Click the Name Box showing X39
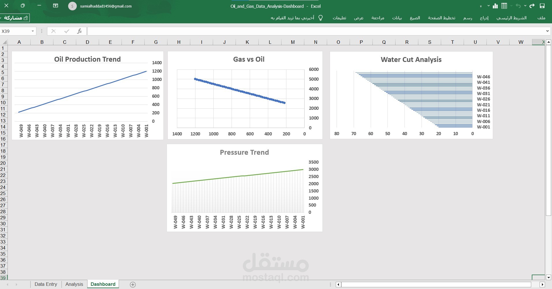The height and width of the screenshot is (289, 552). (15, 31)
